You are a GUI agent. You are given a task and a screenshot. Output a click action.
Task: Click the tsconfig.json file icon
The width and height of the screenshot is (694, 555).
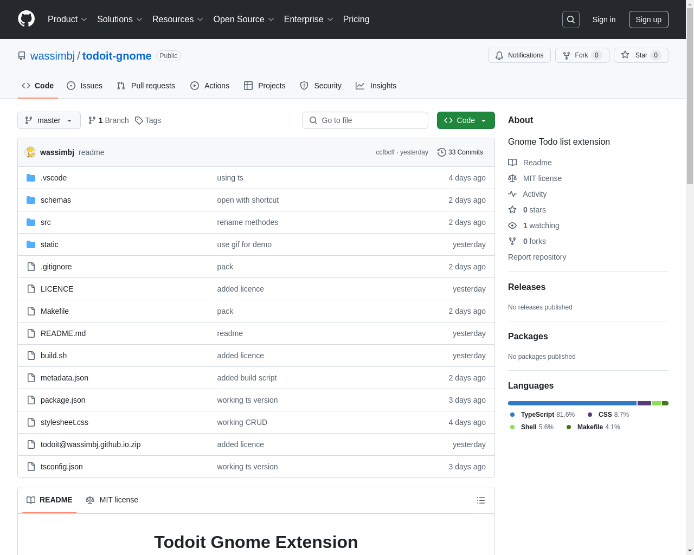pyautogui.click(x=31, y=467)
